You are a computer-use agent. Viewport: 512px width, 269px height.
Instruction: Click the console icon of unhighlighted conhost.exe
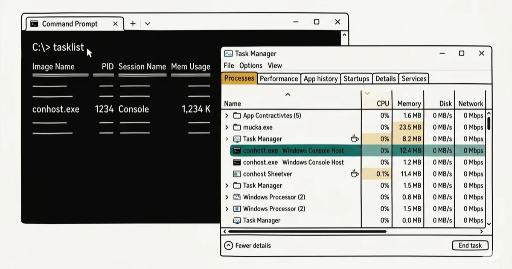237,162
